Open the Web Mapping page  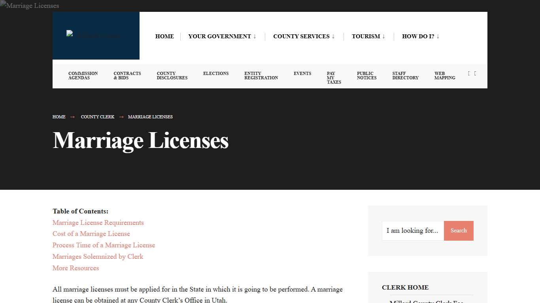[444, 76]
